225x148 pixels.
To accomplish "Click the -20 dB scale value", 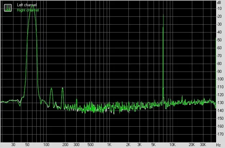I will 219,16.
